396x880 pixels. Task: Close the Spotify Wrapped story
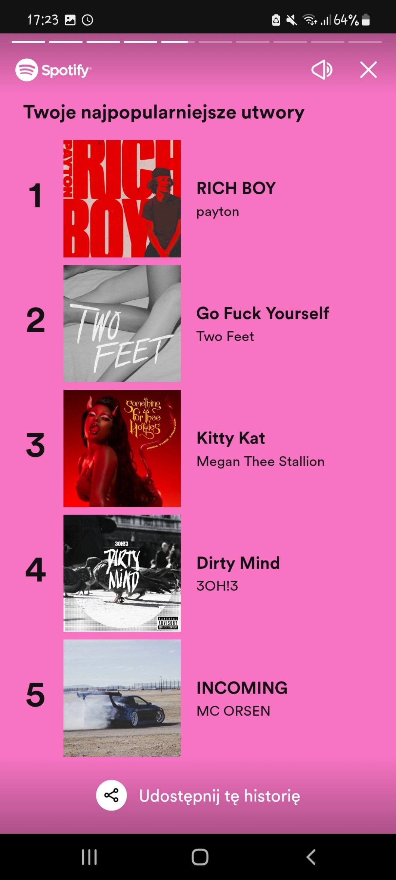(368, 70)
